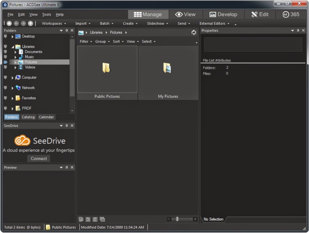
Task: Open the Edit menu
Action: click(21, 15)
